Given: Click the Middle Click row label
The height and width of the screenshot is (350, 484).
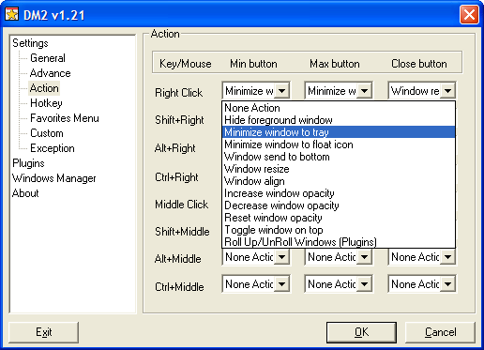Looking at the screenshot, I should (182, 205).
